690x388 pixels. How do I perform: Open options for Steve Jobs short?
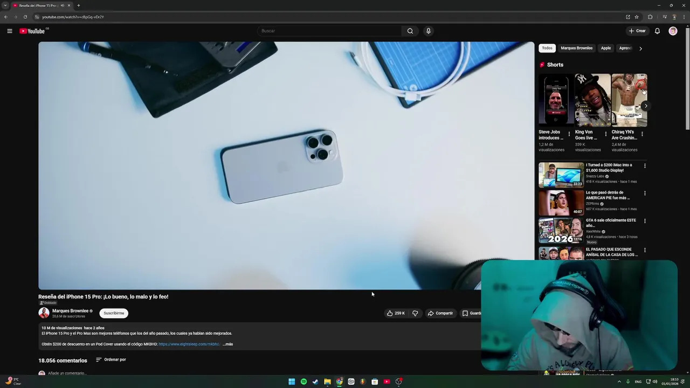(x=569, y=134)
